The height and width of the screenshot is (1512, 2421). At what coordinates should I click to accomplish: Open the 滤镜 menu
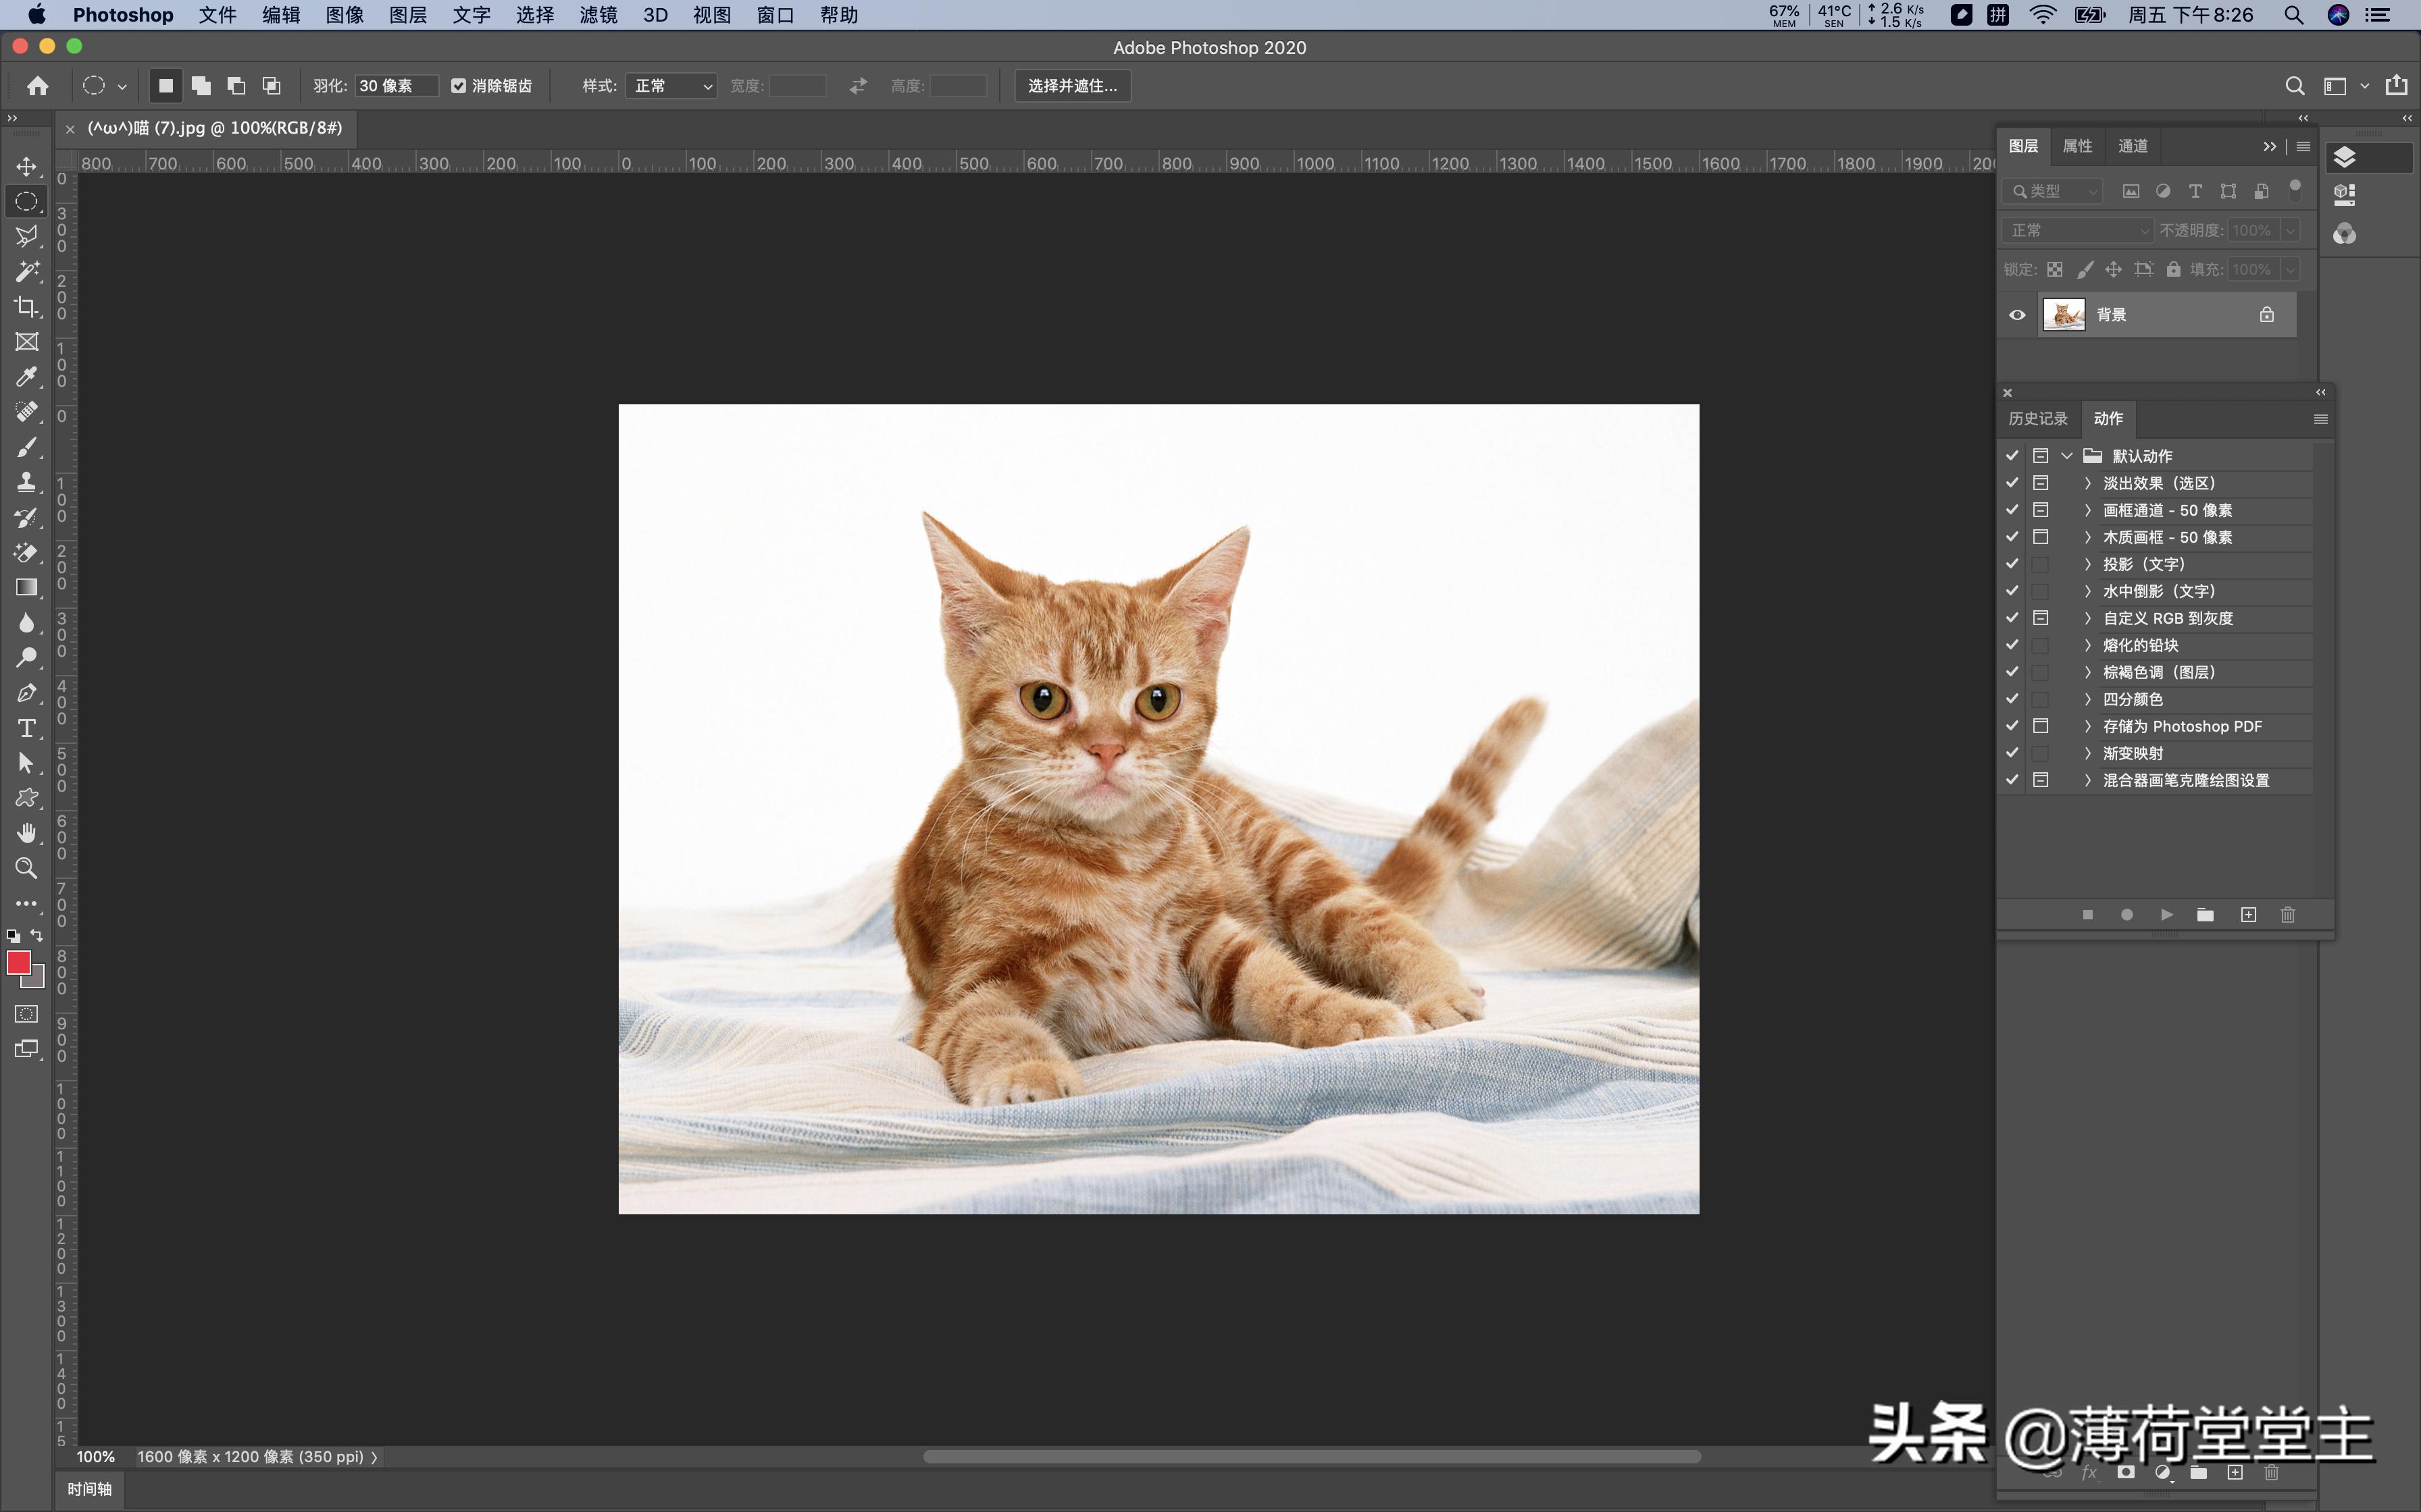(597, 15)
